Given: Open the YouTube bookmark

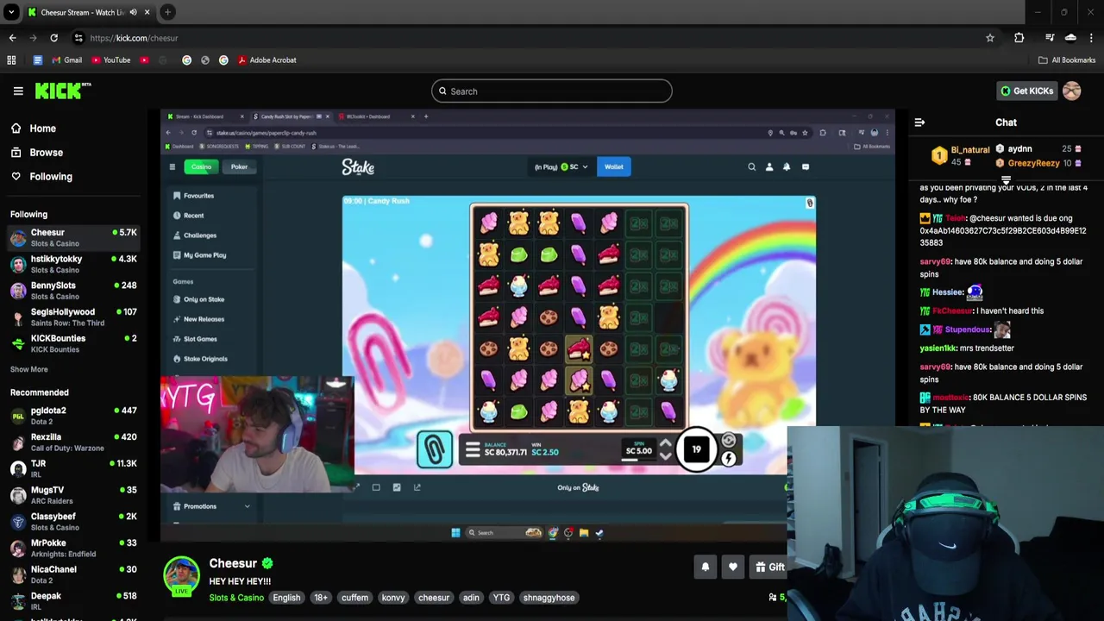Looking at the screenshot, I should [110, 60].
